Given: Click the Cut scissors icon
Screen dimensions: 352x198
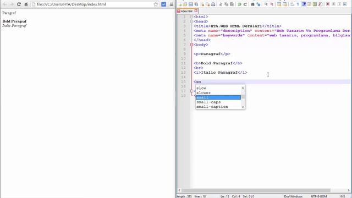Looking at the screenshot, I should click(221, 4).
